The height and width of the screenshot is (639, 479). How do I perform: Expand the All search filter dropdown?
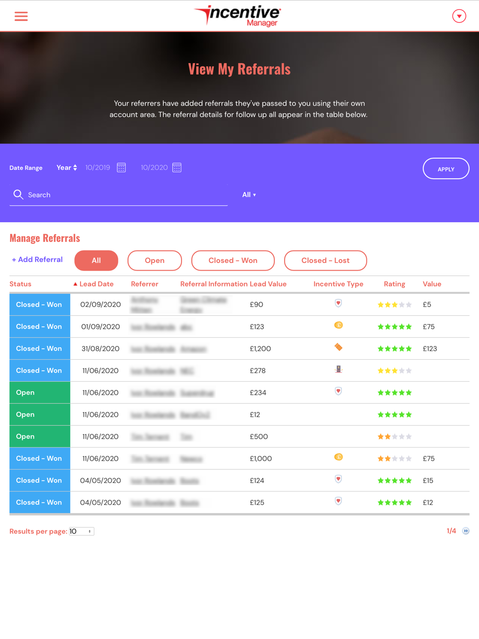click(x=249, y=195)
